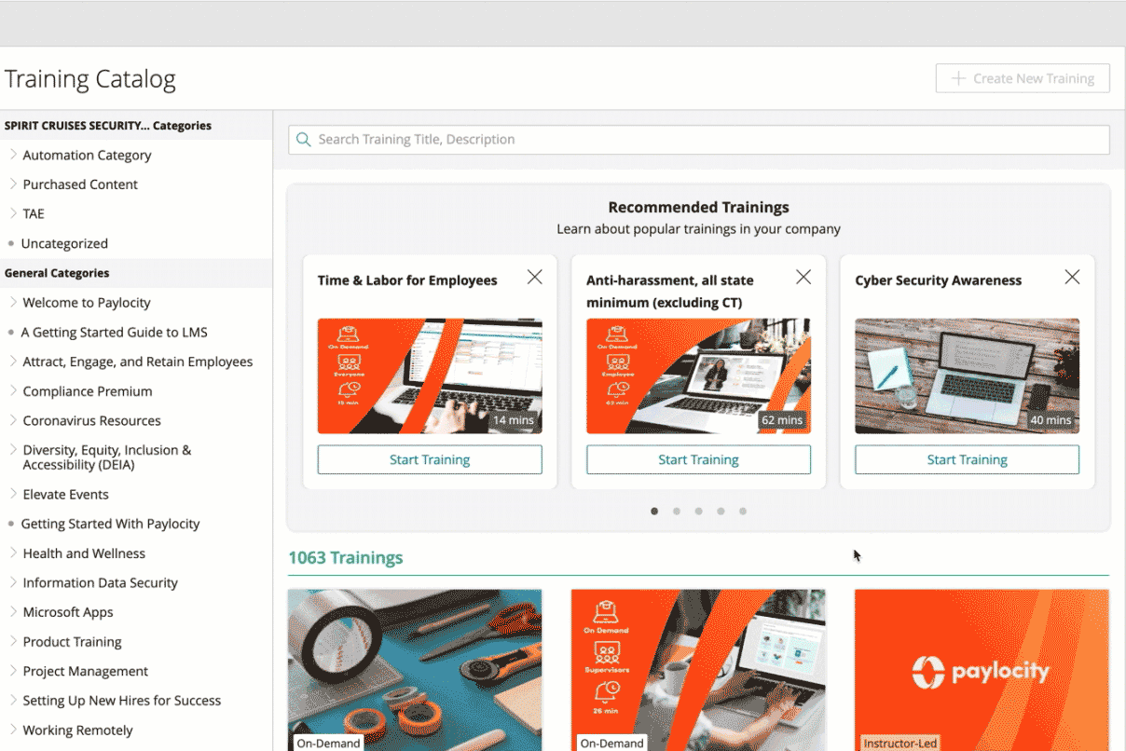Open the Uncategorized category
The height and width of the screenshot is (751, 1126).
pos(64,243)
